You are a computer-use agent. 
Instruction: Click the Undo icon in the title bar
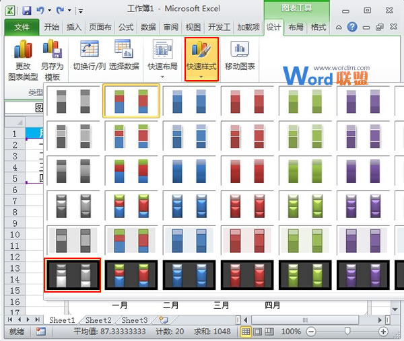click(42, 11)
